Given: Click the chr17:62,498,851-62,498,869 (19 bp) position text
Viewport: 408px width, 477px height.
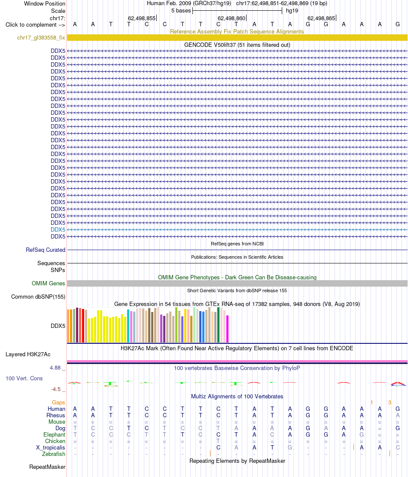Looking at the screenshot, I should pos(282,3).
